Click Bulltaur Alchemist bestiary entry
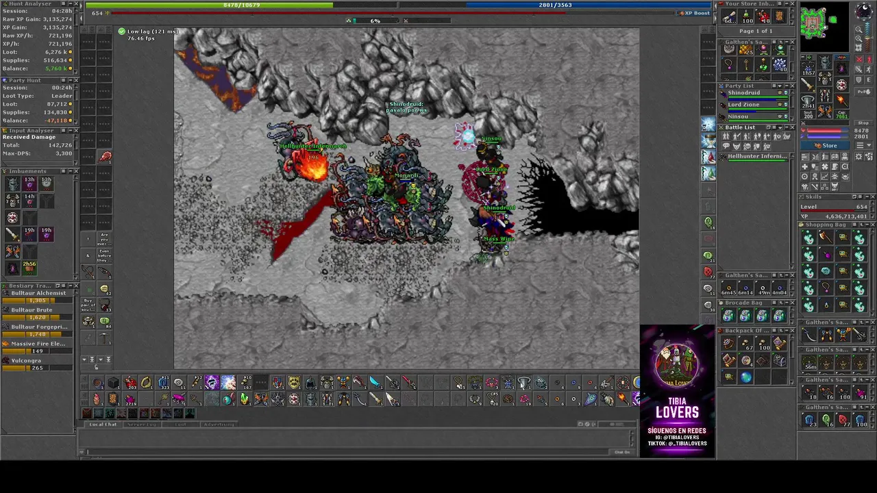 point(38,297)
